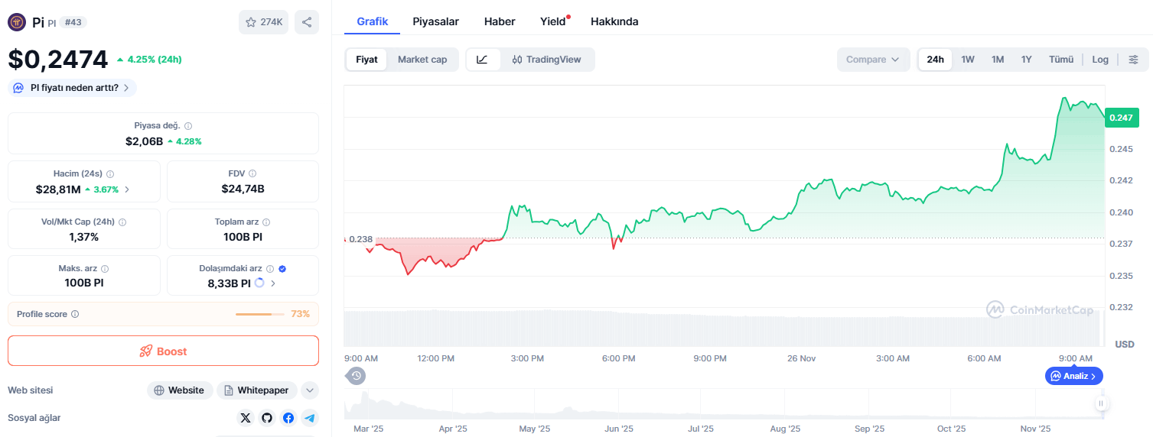Open Pi's GitHub social link
1153x437 pixels.
[266, 418]
